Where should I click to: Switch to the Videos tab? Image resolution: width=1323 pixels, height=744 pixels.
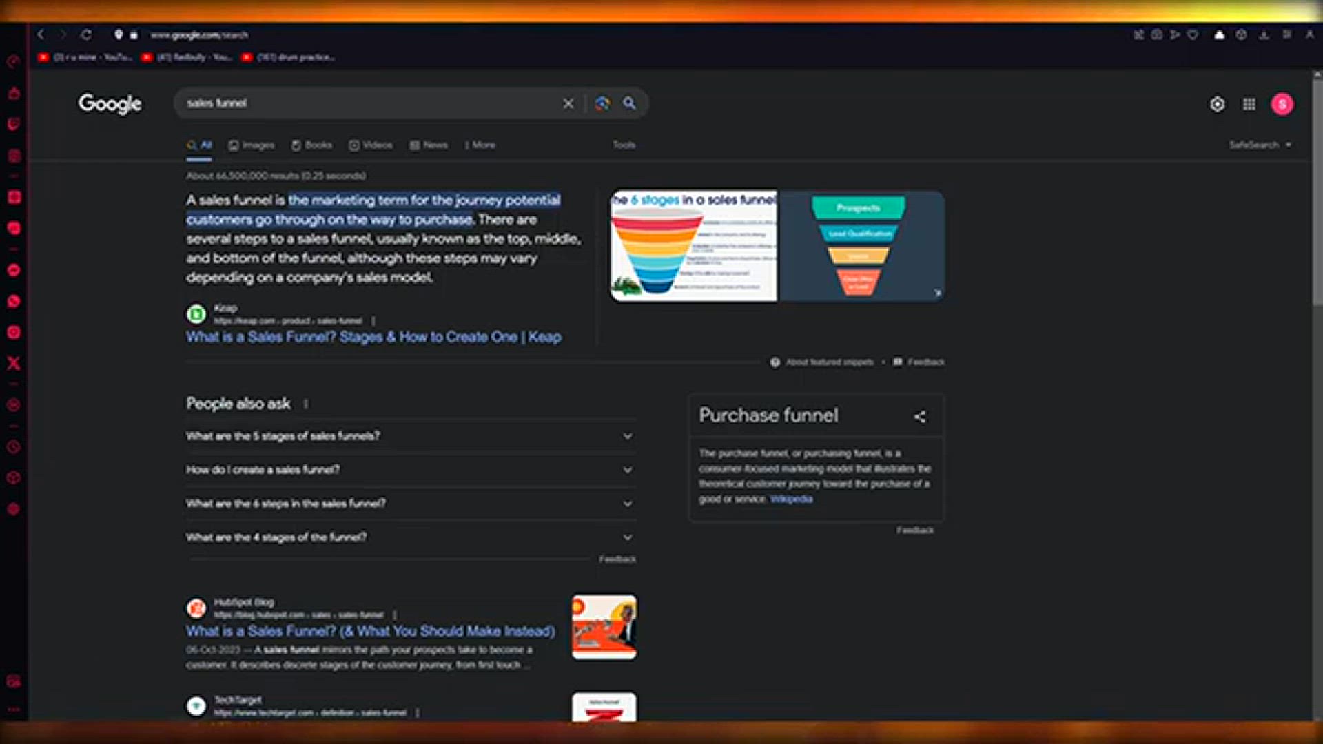click(x=371, y=145)
